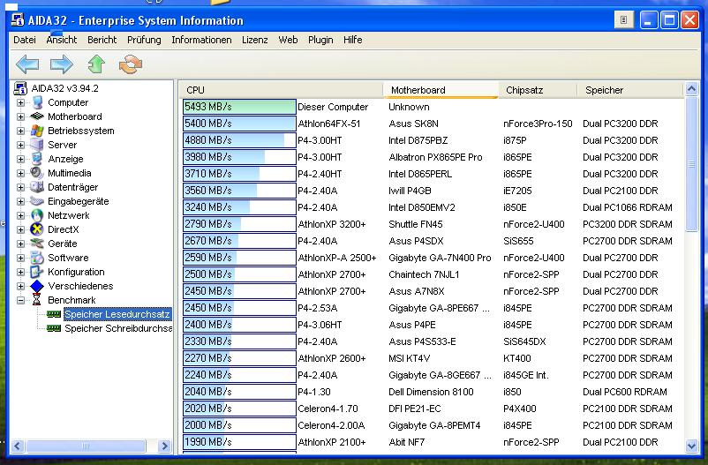708x465 pixels.
Task: Select the Dell Dimension 8100 entry
Action: [431, 392]
